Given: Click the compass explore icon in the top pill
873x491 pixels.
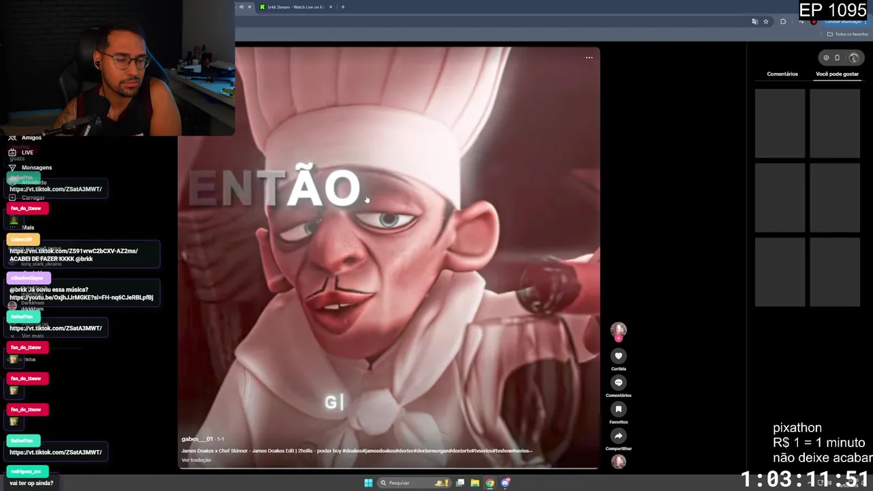Looking at the screenshot, I should pyautogui.click(x=826, y=58).
